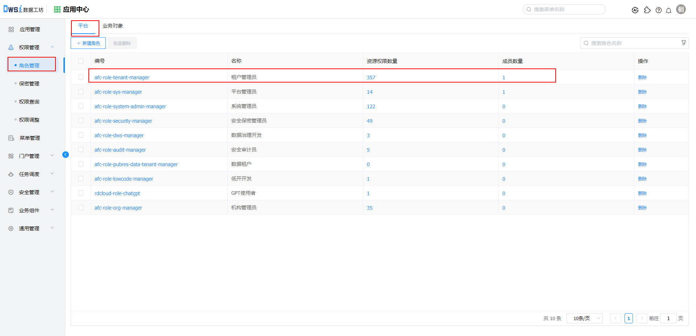Open the AI assistant icon in header
This screenshot has width=696, height=336.
click(x=635, y=10)
